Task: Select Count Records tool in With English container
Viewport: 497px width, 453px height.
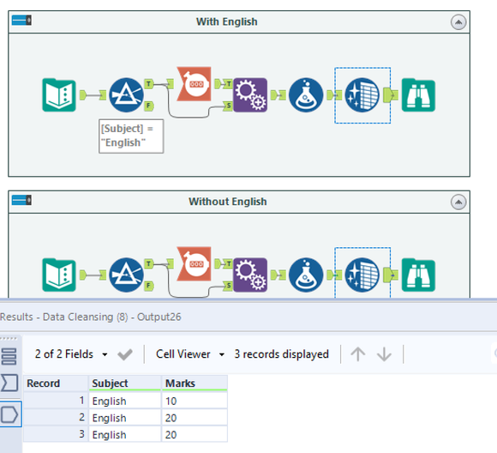Action: click(195, 84)
